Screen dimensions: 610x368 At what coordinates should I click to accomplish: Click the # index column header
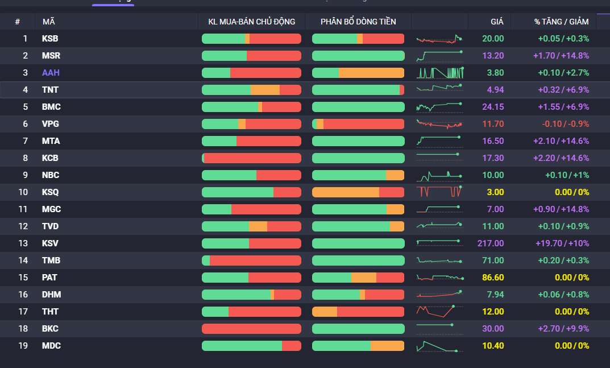point(17,22)
